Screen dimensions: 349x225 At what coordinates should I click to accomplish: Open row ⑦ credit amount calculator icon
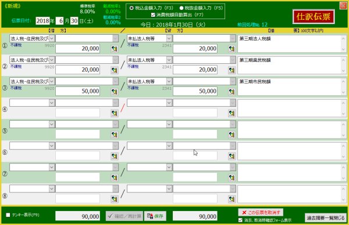(232, 177)
